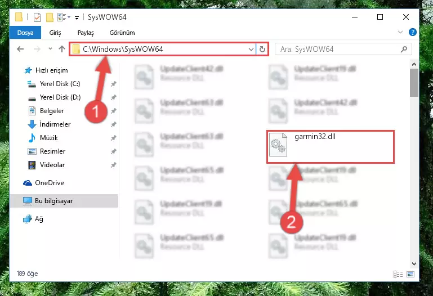Click the pin icon beside Yerel Disk (C:)
The height and width of the screenshot is (296, 433).
point(114,84)
